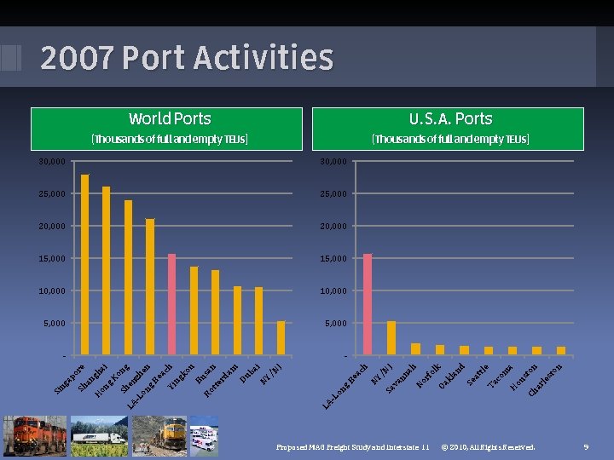Click the "10,000" value on U.S.A. Ports axis
This screenshot has width=614, height=460.
[x=333, y=291]
